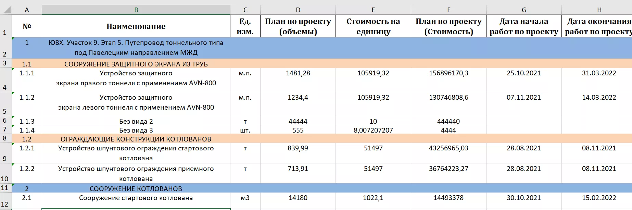
Task: Click cell with value 1481,28
Action: pos(298,73)
